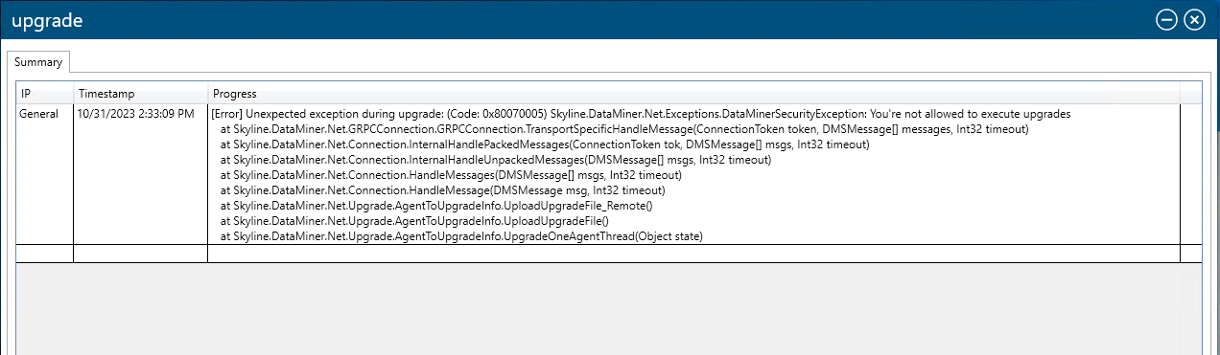Click the Unexpected exception during upgrade error line
Image resolution: width=1220 pixels, height=355 pixels.
coord(641,114)
